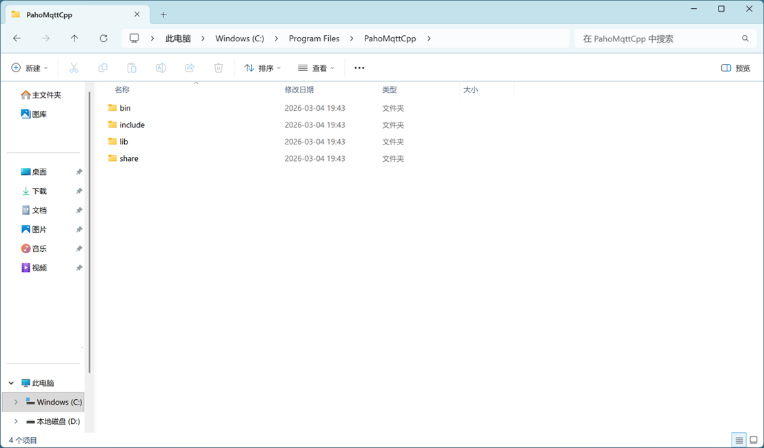
Task: Open 图片 in the sidebar
Action: (x=34, y=229)
